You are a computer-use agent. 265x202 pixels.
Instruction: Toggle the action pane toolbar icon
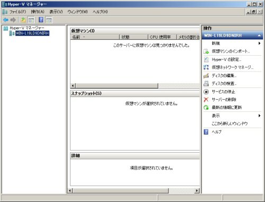point(49,20)
